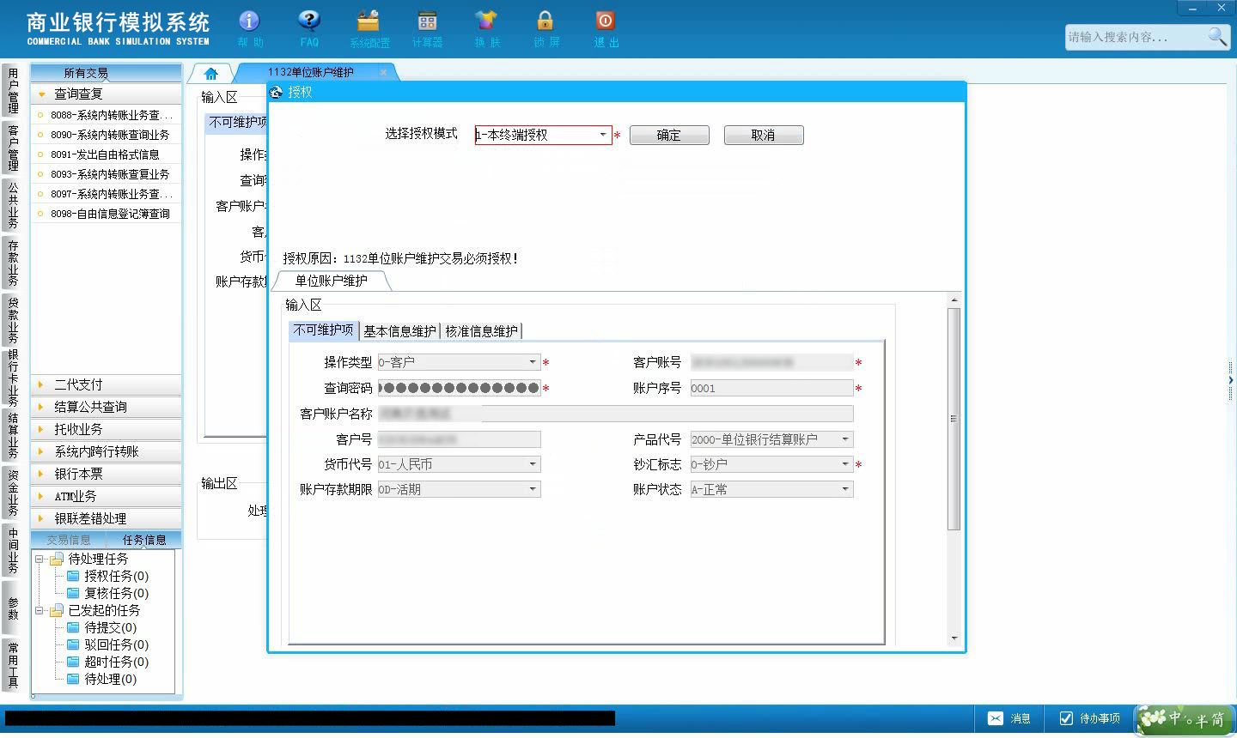Screen dimensions: 1237x738
Task: Click the input method indicator in tray
Action: tap(1185, 719)
